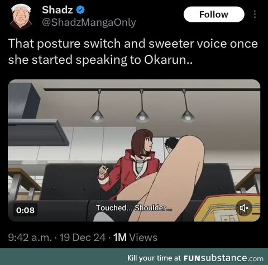Click the 0:08 video duration badge
Image resolution: width=268 pixels, height=265 pixels.
click(25, 210)
